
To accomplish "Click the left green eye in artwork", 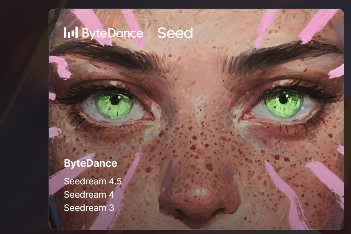I will 114,105.
